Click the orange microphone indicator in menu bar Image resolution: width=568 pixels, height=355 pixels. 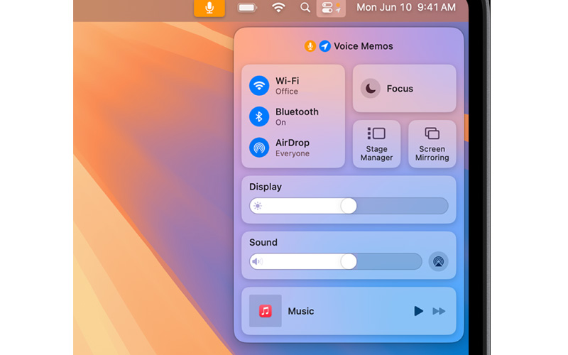(209, 8)
